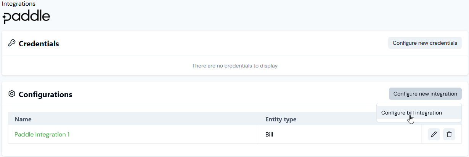Viewport: 469px width, 157px height.
Task: Open the Paddle Integration 1 link
Action: click(42, 134)
